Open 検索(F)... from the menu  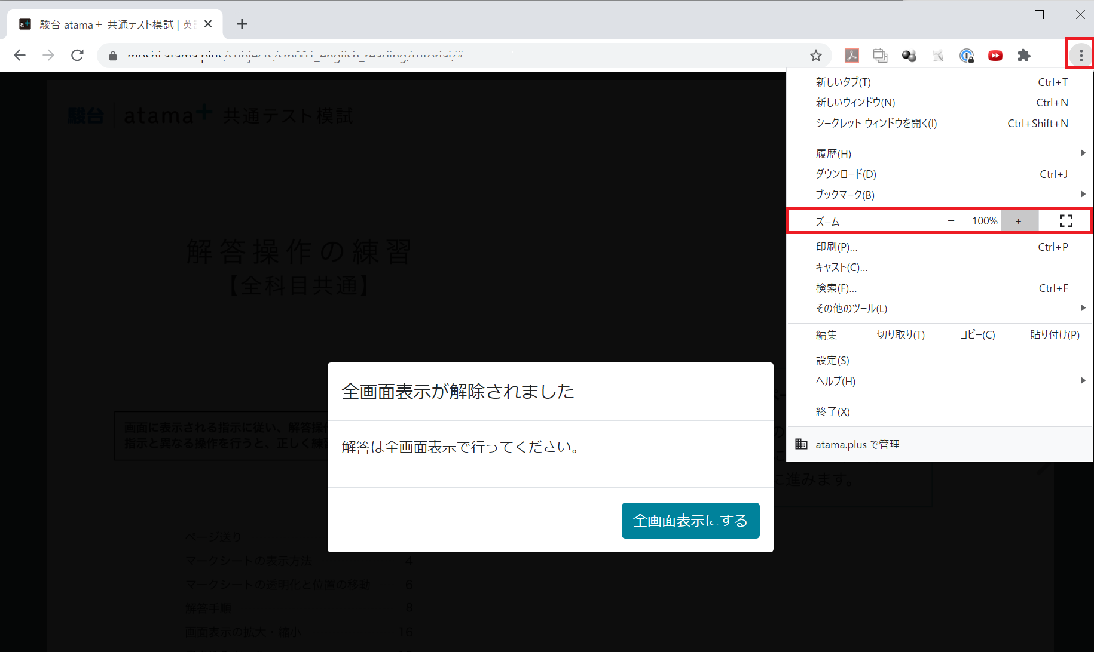tap(940, 288)
